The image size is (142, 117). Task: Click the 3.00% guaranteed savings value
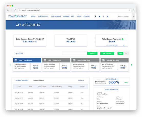[114, 82]
